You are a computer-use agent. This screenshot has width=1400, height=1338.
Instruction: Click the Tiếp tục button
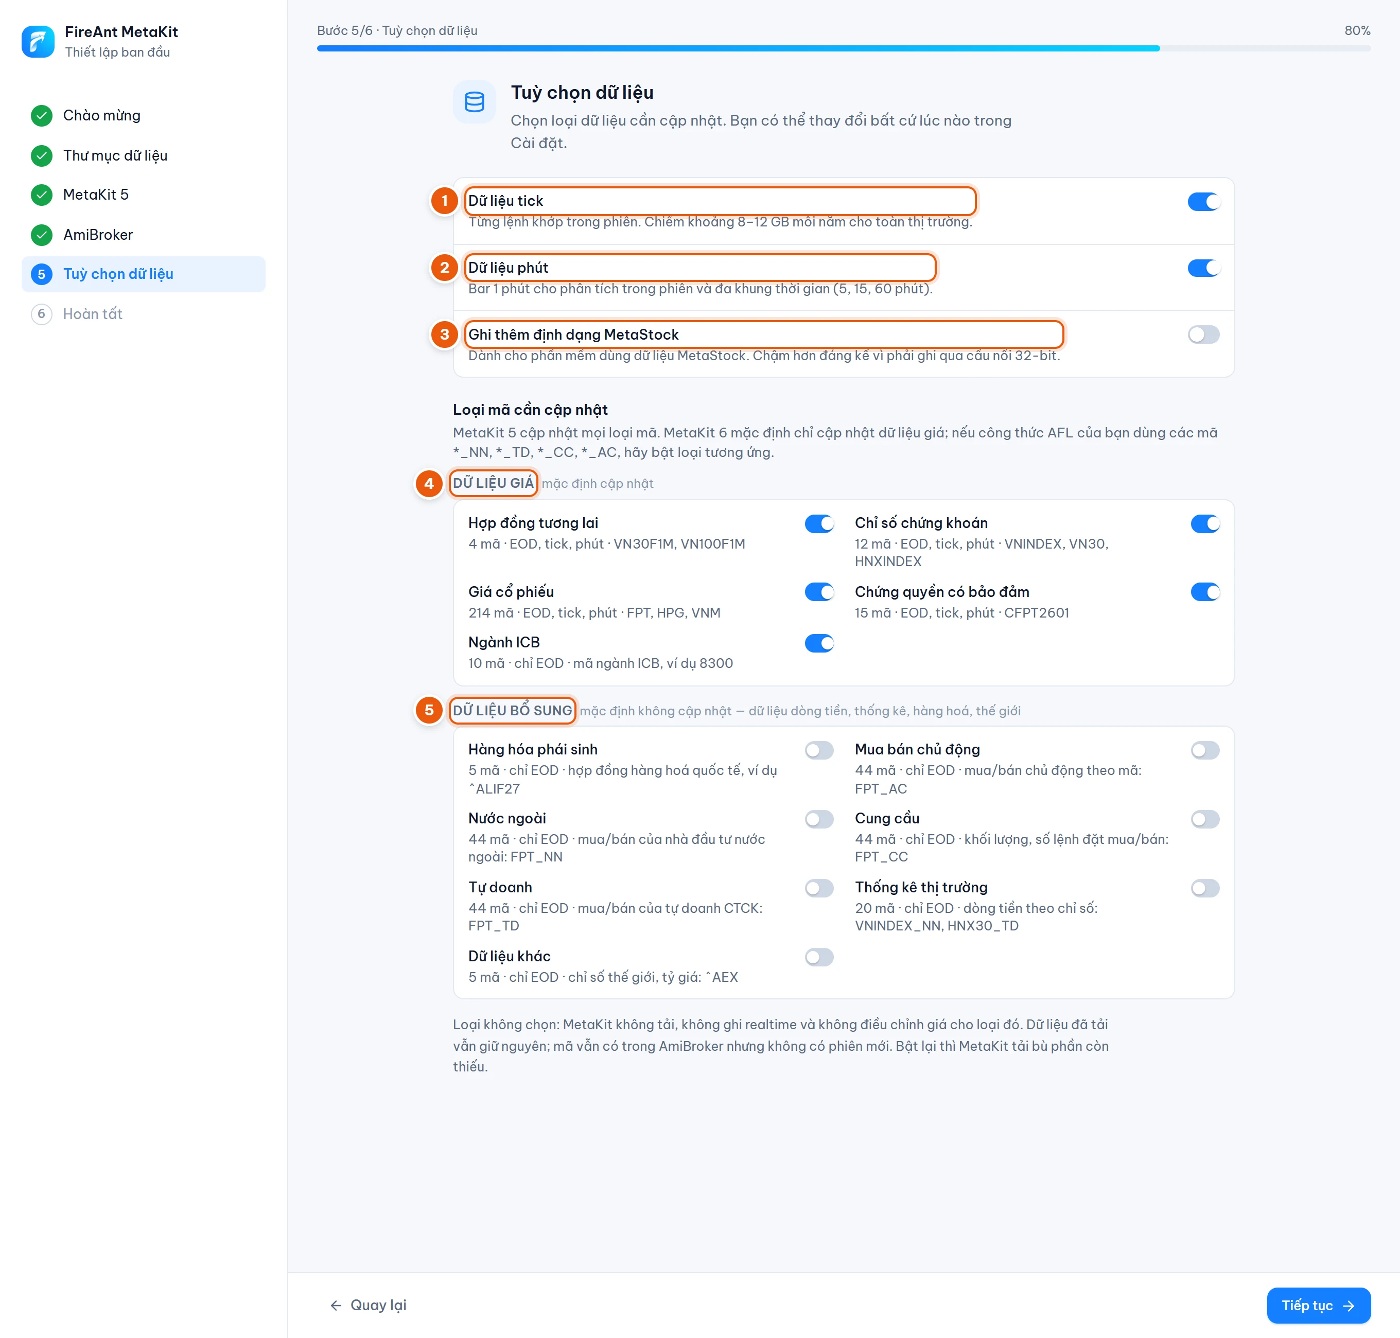point(1318,1305)
